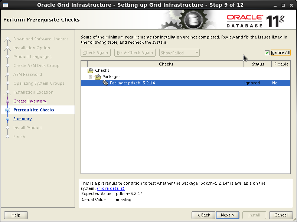Go to Next step
The height and width of the screenshot is (222, 297).
point(228,215)
